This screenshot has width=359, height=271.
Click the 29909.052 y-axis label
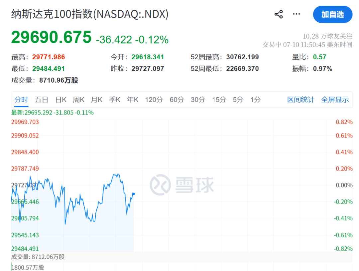[x=25, y=135]
